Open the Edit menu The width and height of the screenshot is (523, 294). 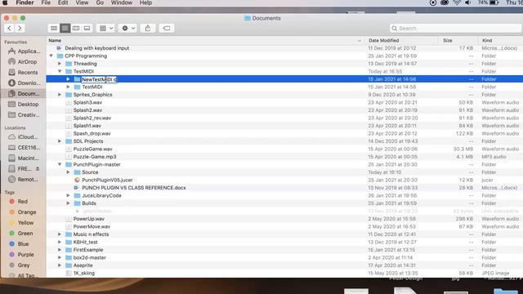click(63, 2)
